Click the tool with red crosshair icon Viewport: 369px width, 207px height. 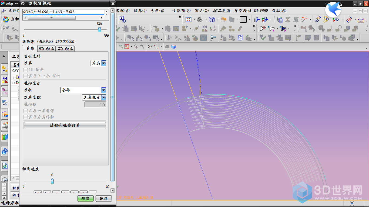(263, 28)
